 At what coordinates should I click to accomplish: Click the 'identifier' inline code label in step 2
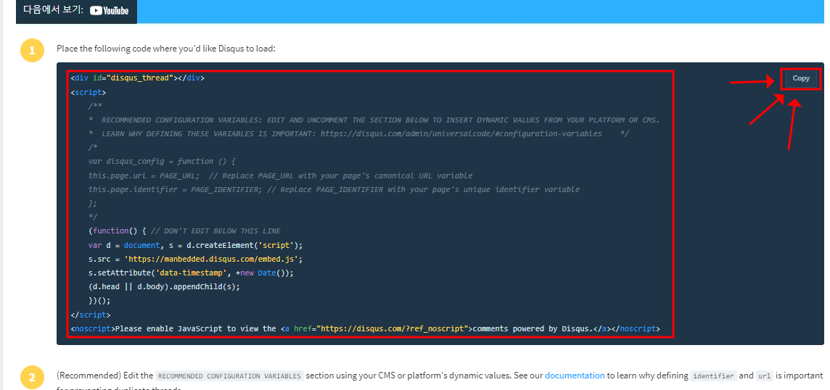(x=713, y=376)
